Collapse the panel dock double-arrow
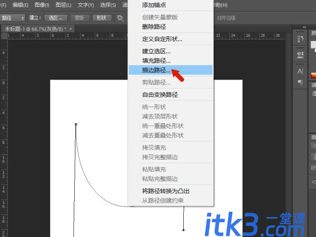Image resolution: width=316 pixels, height=237 pixels. tap(304, 27)
